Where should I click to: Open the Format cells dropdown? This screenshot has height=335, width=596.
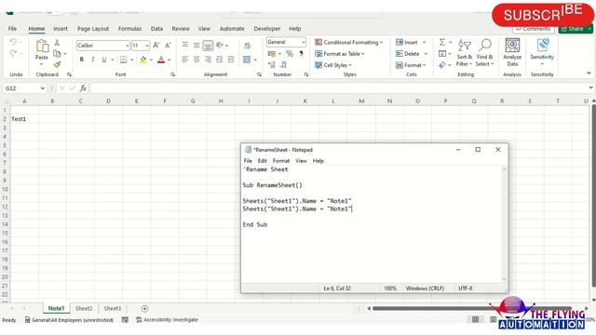click(411, 65)
